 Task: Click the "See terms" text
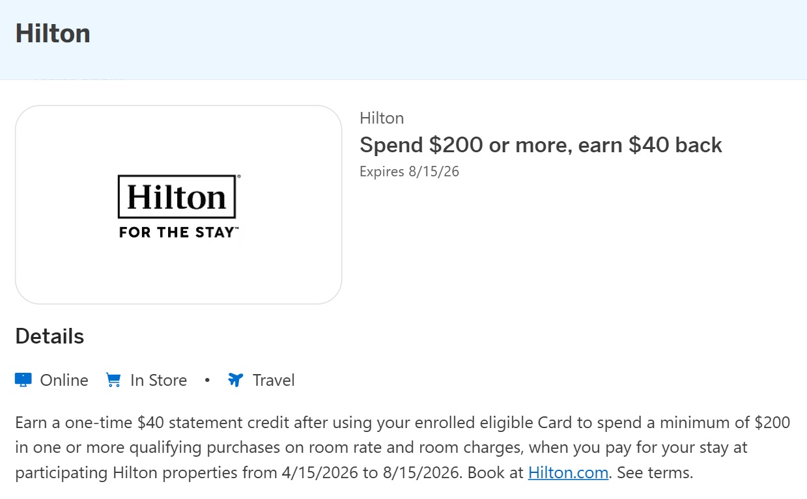tap(655, 472)
